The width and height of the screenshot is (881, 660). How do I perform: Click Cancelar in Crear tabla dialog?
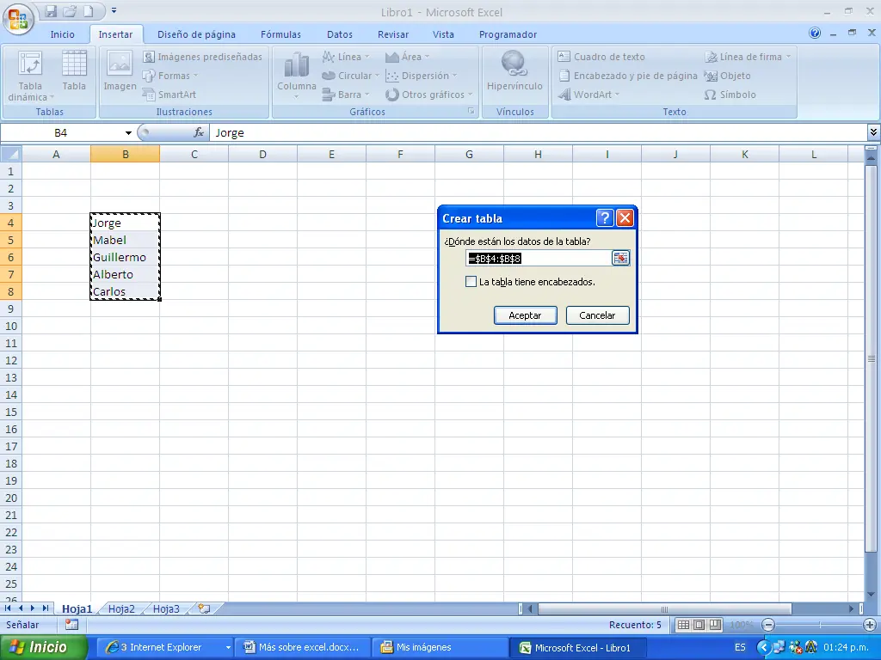[x=597, y=315]
